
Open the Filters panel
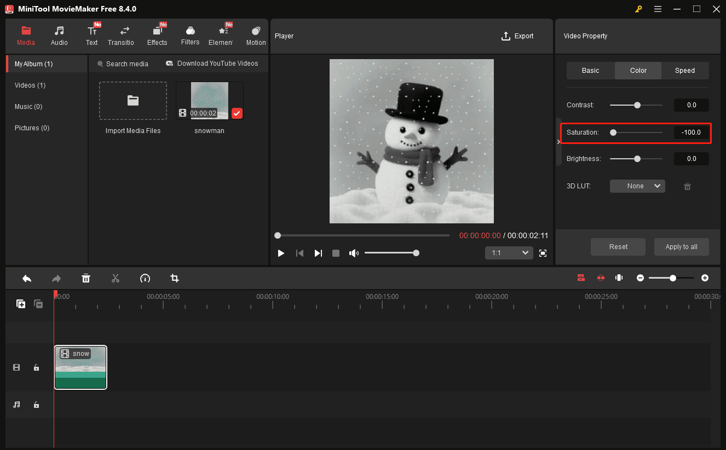[190, 34]
